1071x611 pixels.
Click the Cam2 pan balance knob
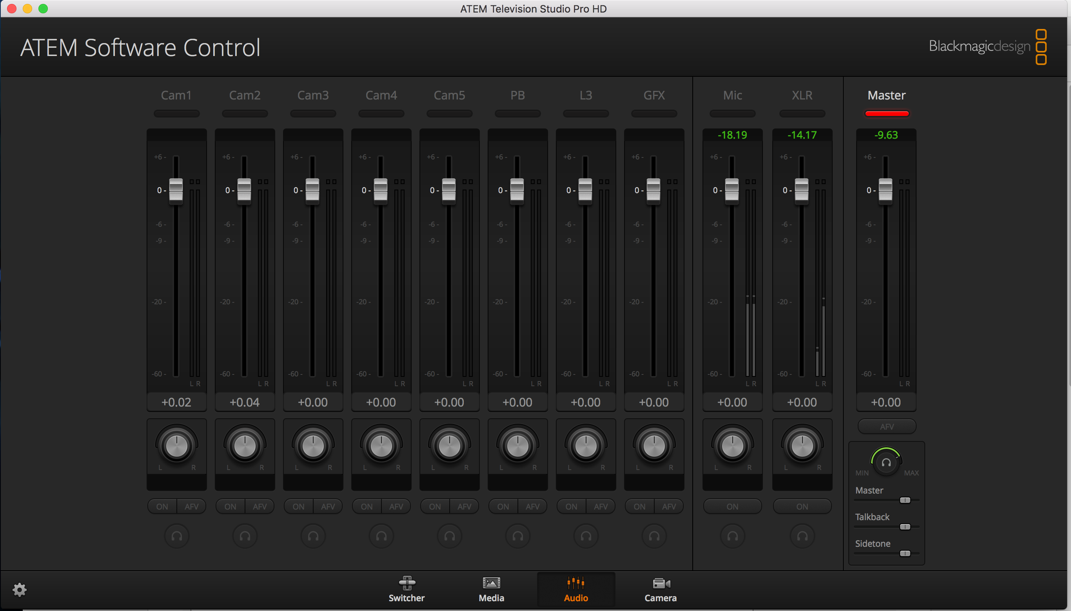[245, 446]
